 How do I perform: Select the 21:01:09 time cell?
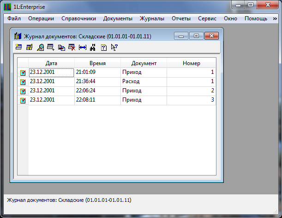97,73
